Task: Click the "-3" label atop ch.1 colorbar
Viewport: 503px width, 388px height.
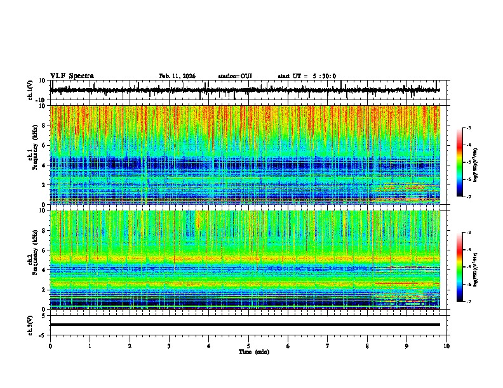Action: pos(469,127)
